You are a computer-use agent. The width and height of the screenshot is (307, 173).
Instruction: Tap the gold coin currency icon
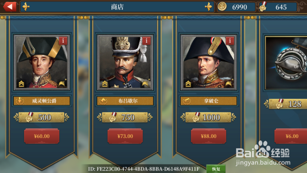pyautogui.click(x=222, y=7)
